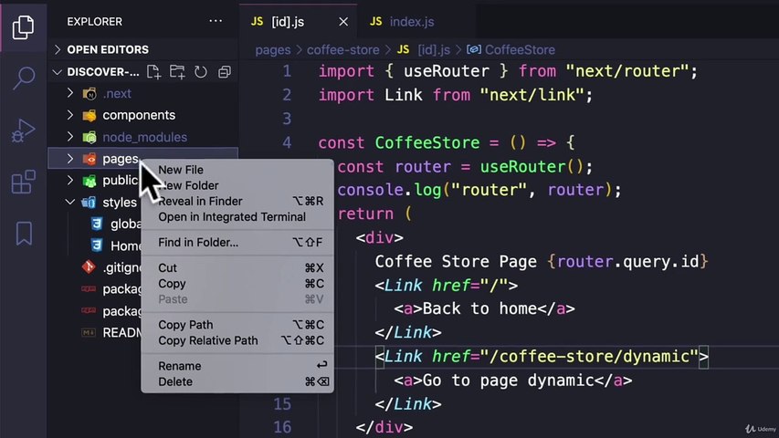The image size is (779, 438).
Task: Open the globals CSS file under styles
Action: (126, 224)
